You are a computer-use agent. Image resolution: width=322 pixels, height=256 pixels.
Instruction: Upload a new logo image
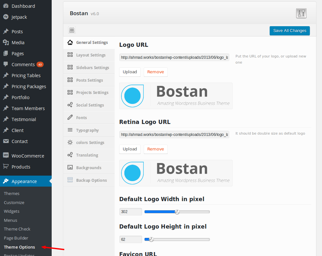(x=130, y=72)
